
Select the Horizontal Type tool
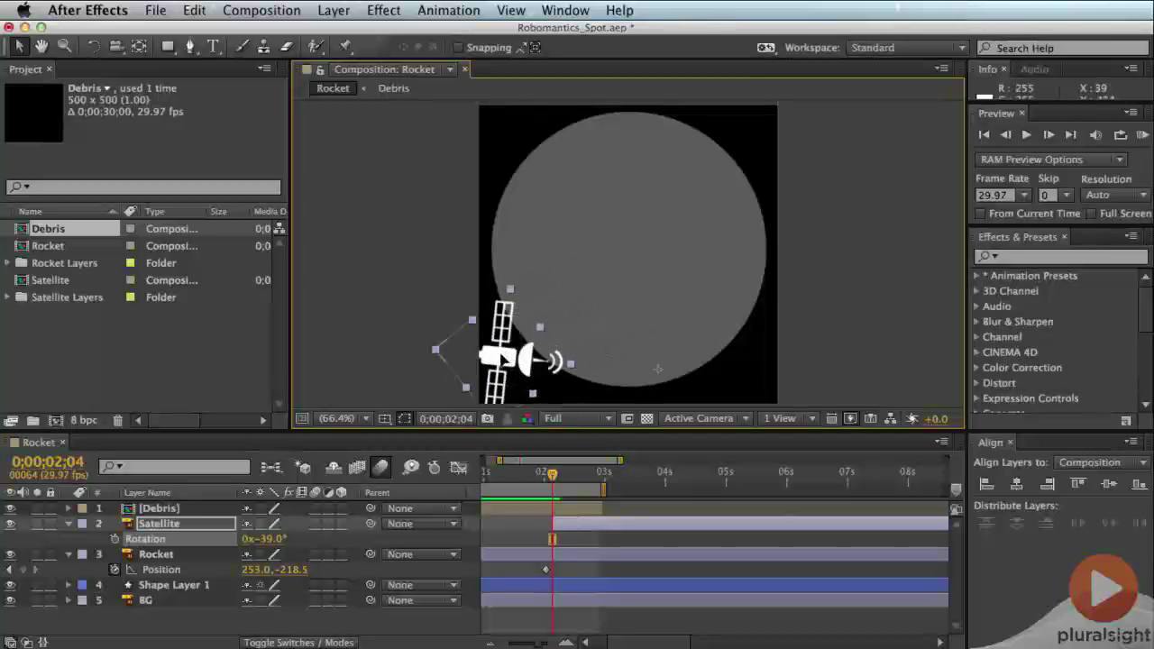click(x=213, y=47)
